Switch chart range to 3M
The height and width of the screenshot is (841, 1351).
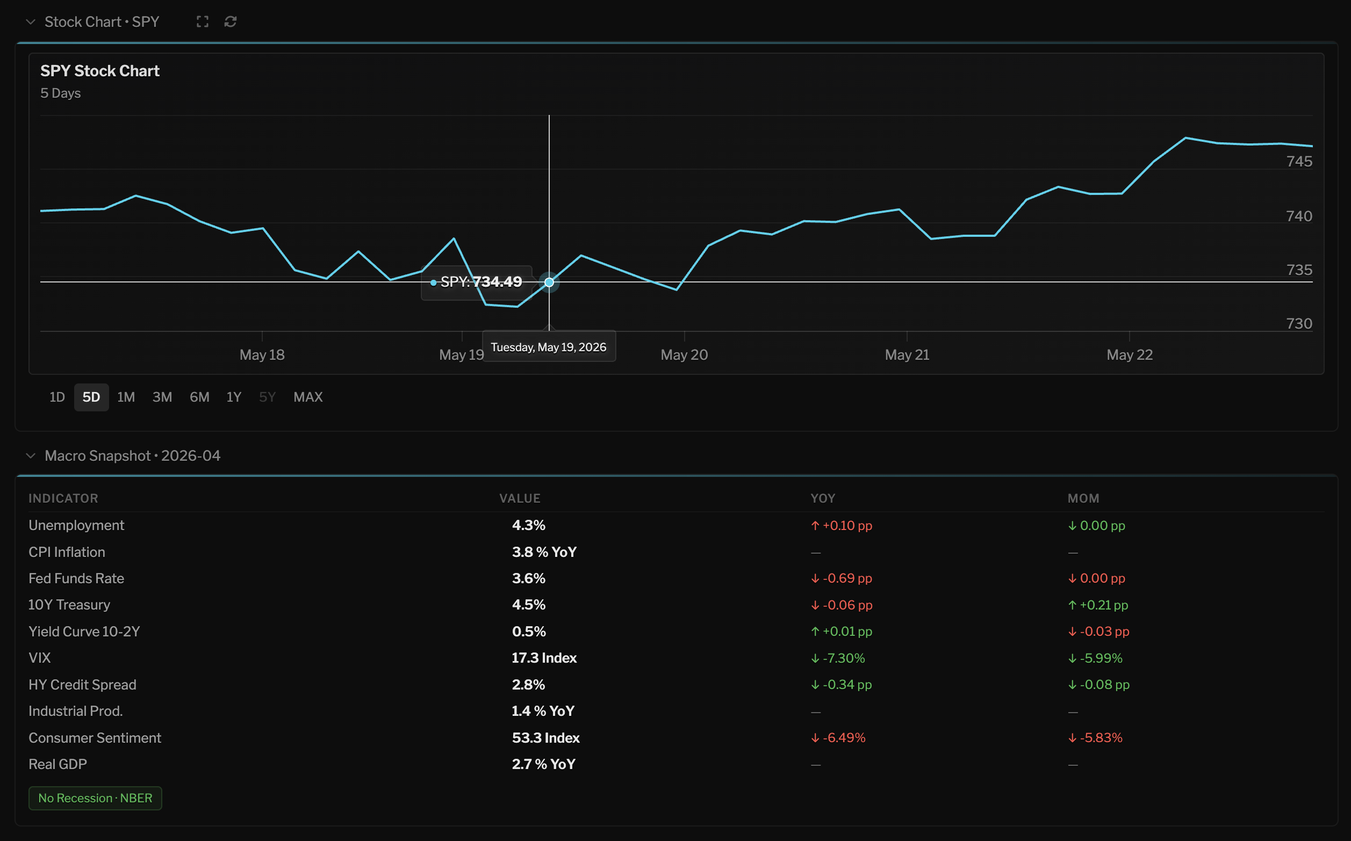pos(162,397)
